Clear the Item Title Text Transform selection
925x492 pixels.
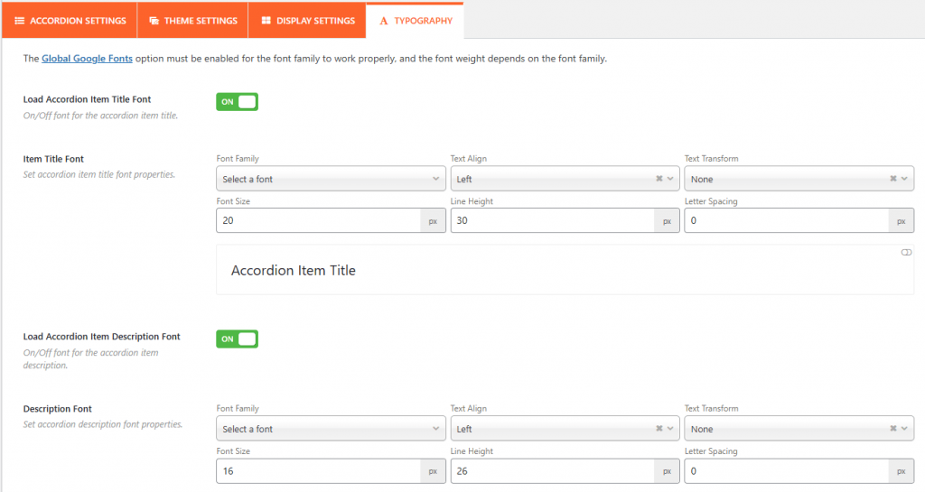(x=892, y=179)
